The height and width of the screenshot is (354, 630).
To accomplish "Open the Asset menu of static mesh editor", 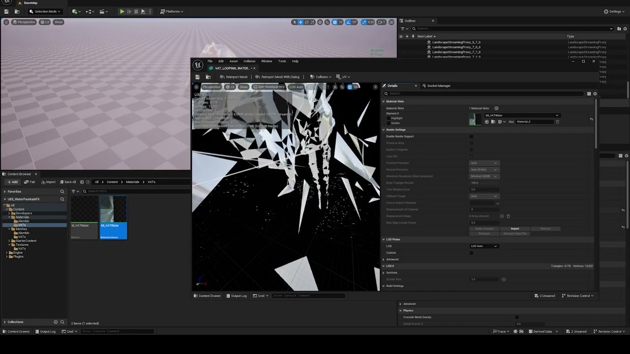I will [x=233, y=61].
